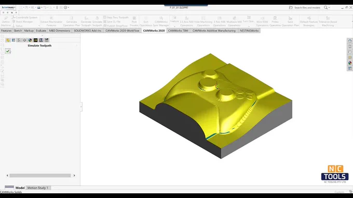Open Appearances color ball icon in task pane
This screenshot has width=353, height=198.
tap(350, 63)
